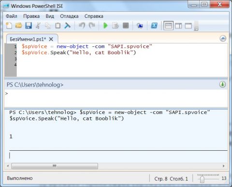The height and width of the screenshot is (187, 232).
Task: Click the right arrow of the horizontal scrollbar
Action: pos(224,166)
